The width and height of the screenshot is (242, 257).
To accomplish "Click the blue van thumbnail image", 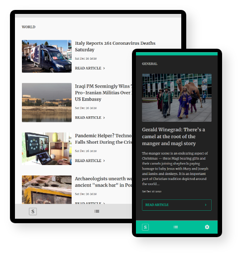I will coord(47,56).
